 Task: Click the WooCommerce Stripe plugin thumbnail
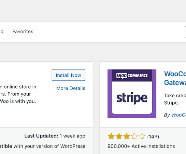(x=132, y=94)
